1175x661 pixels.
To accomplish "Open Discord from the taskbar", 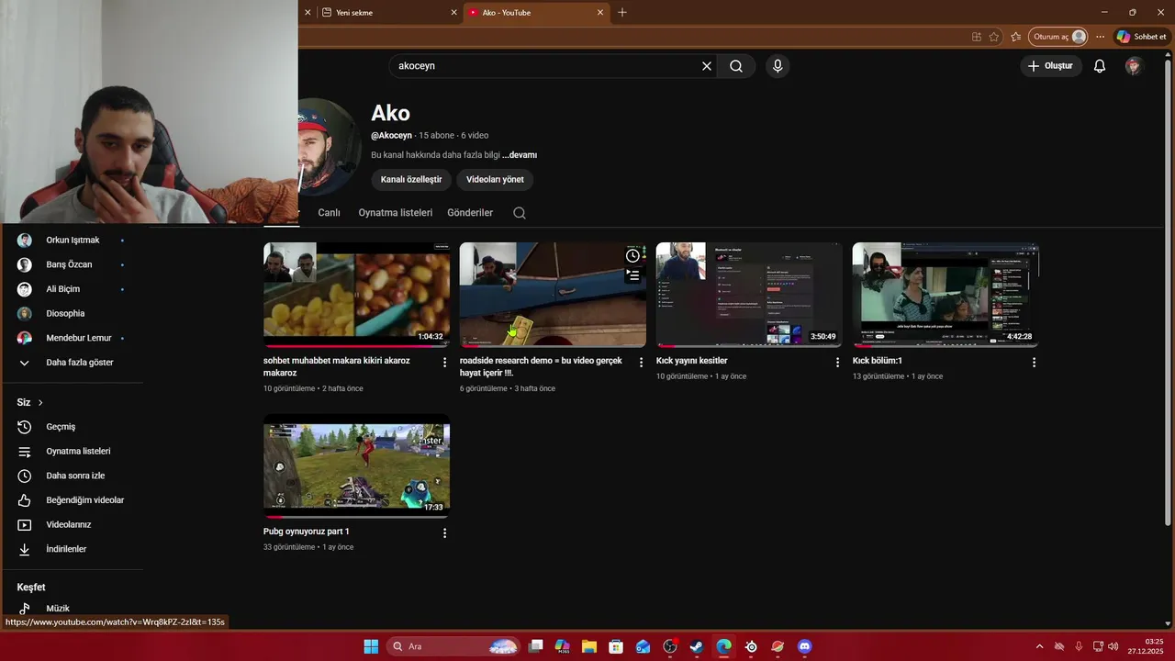I will click(x=805, y=646).
